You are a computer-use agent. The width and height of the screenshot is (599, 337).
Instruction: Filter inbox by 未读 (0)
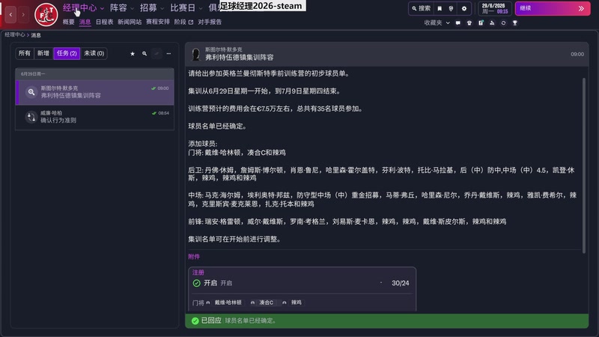click(94, 53)
